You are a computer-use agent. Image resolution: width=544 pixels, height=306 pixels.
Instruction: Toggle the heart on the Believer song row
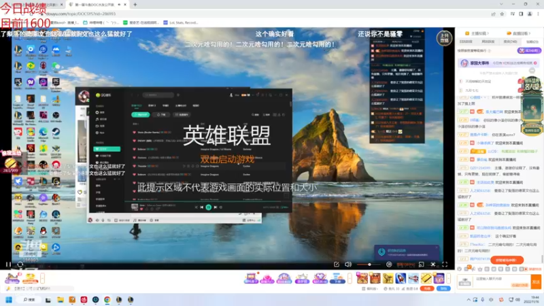click(x=134, y=149)
